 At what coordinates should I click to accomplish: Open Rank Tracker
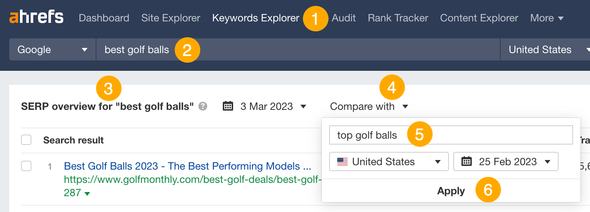[x=398, y=18]
